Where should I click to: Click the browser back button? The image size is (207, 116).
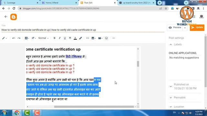pos(4,8)
